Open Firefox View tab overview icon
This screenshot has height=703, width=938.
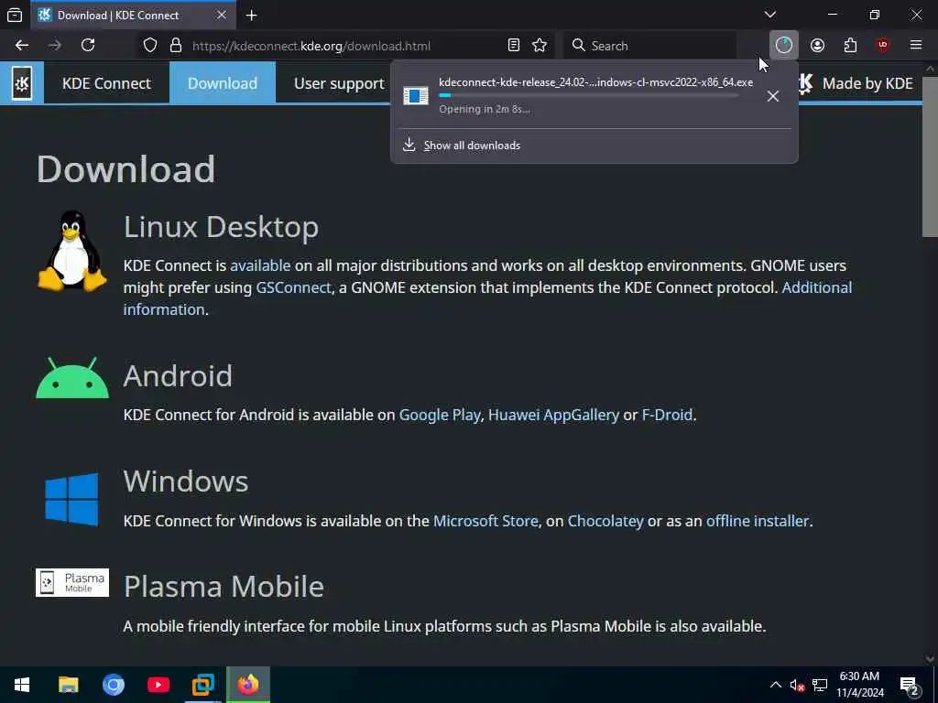tap(15, 15)
